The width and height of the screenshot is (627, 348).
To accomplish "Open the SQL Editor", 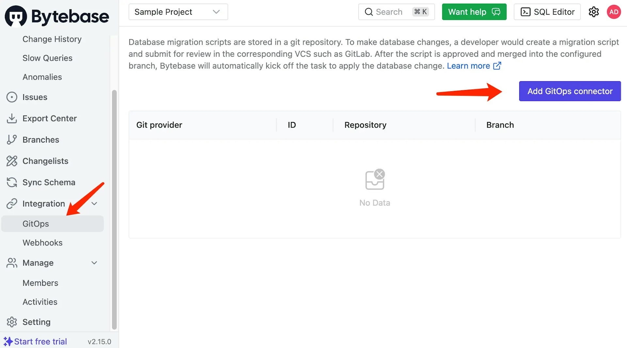I will click(547, 12).
